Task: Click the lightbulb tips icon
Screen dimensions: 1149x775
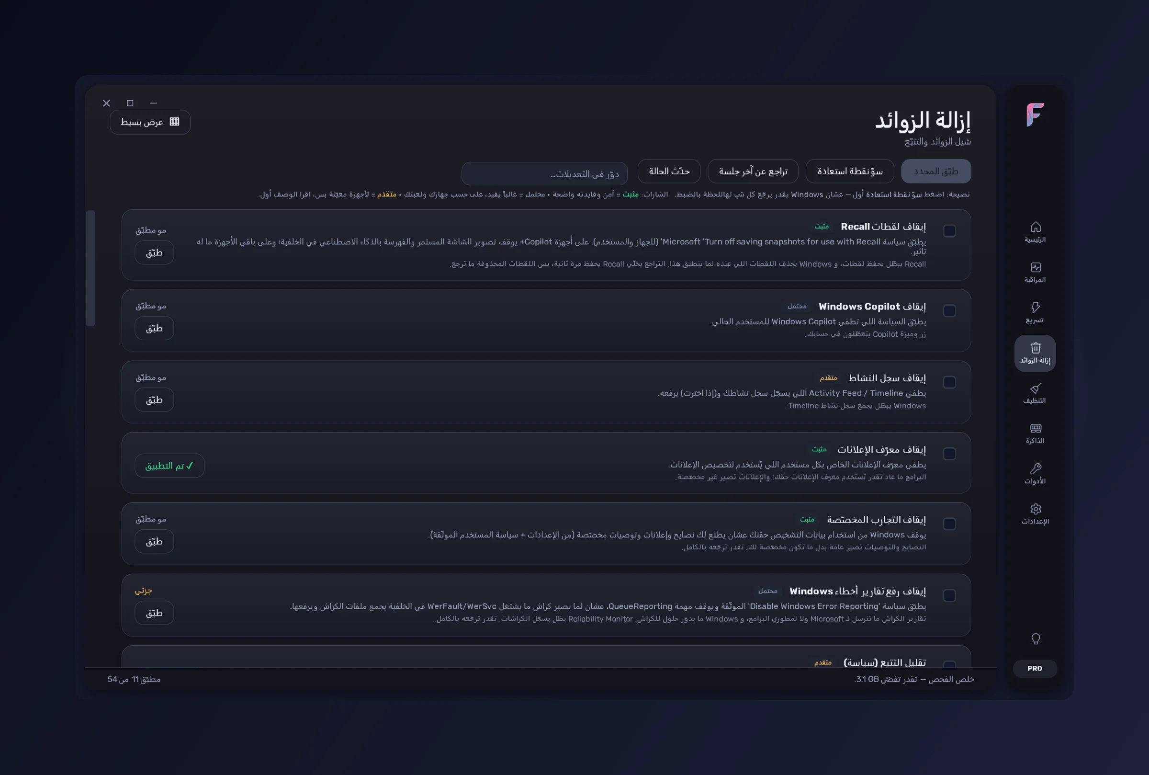Action: 1036,638
